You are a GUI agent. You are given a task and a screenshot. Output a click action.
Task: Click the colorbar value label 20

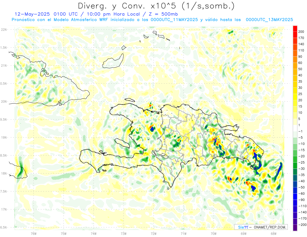[x=300, y=100]
